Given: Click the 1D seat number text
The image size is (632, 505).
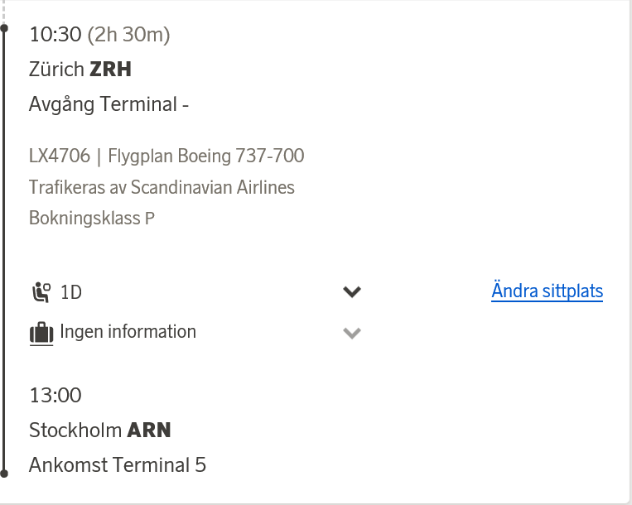Looking at the screenshot, I should click(72, 292).
